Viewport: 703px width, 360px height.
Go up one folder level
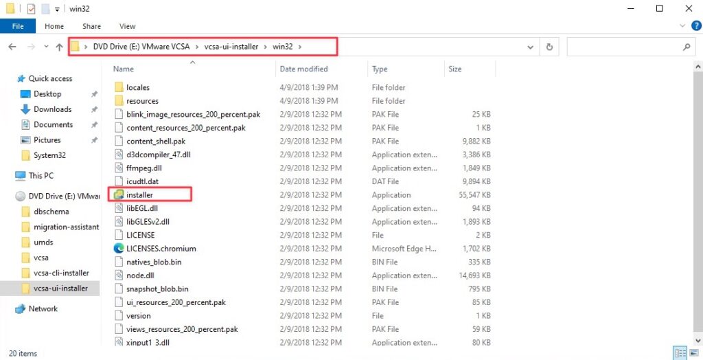(x=59, y=47)
